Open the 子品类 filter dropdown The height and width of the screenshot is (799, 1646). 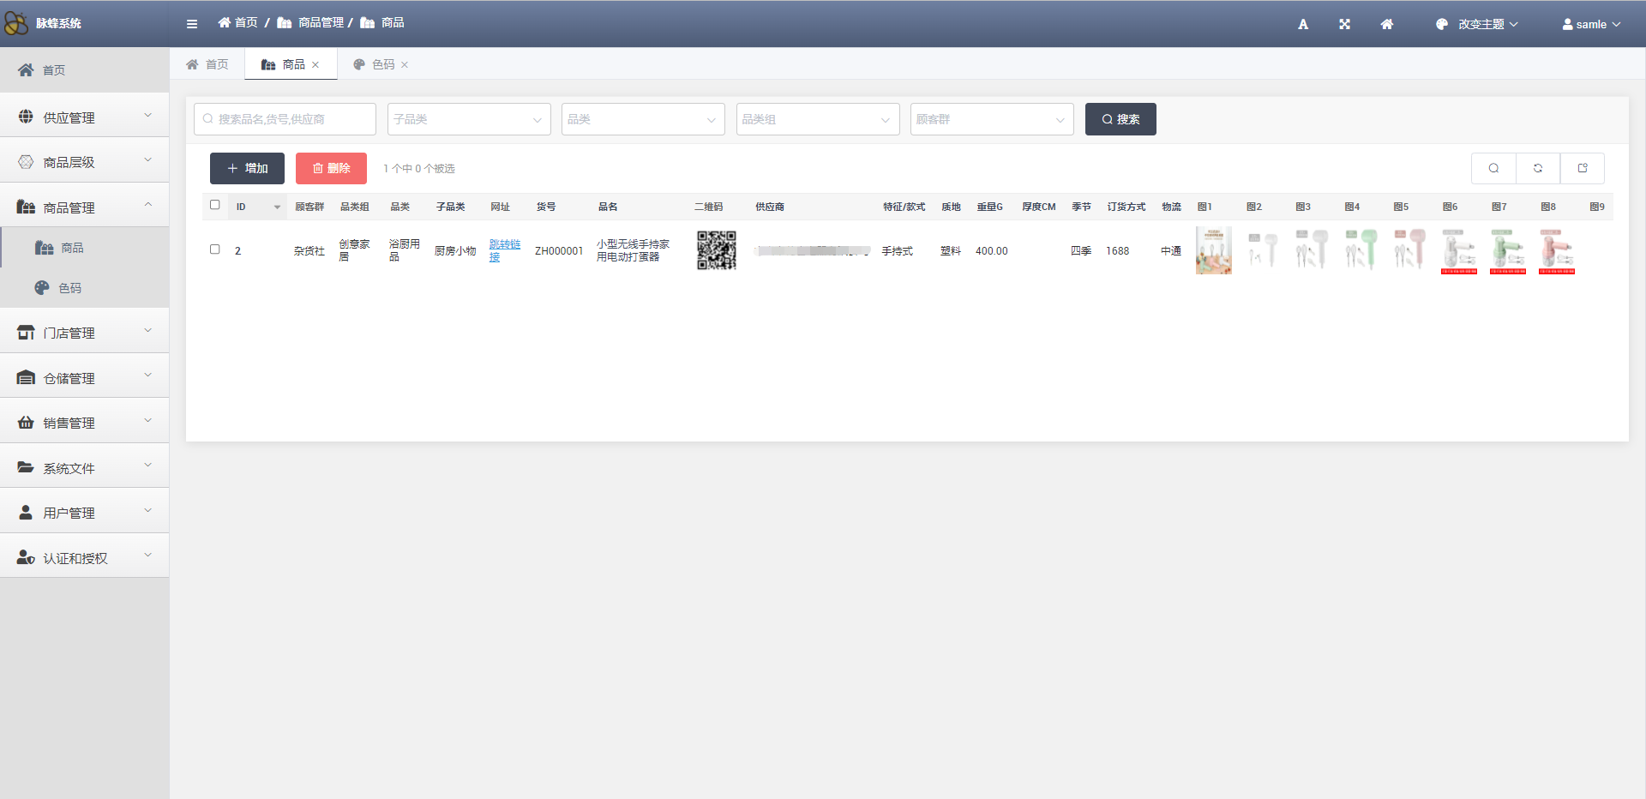point(468,119)
